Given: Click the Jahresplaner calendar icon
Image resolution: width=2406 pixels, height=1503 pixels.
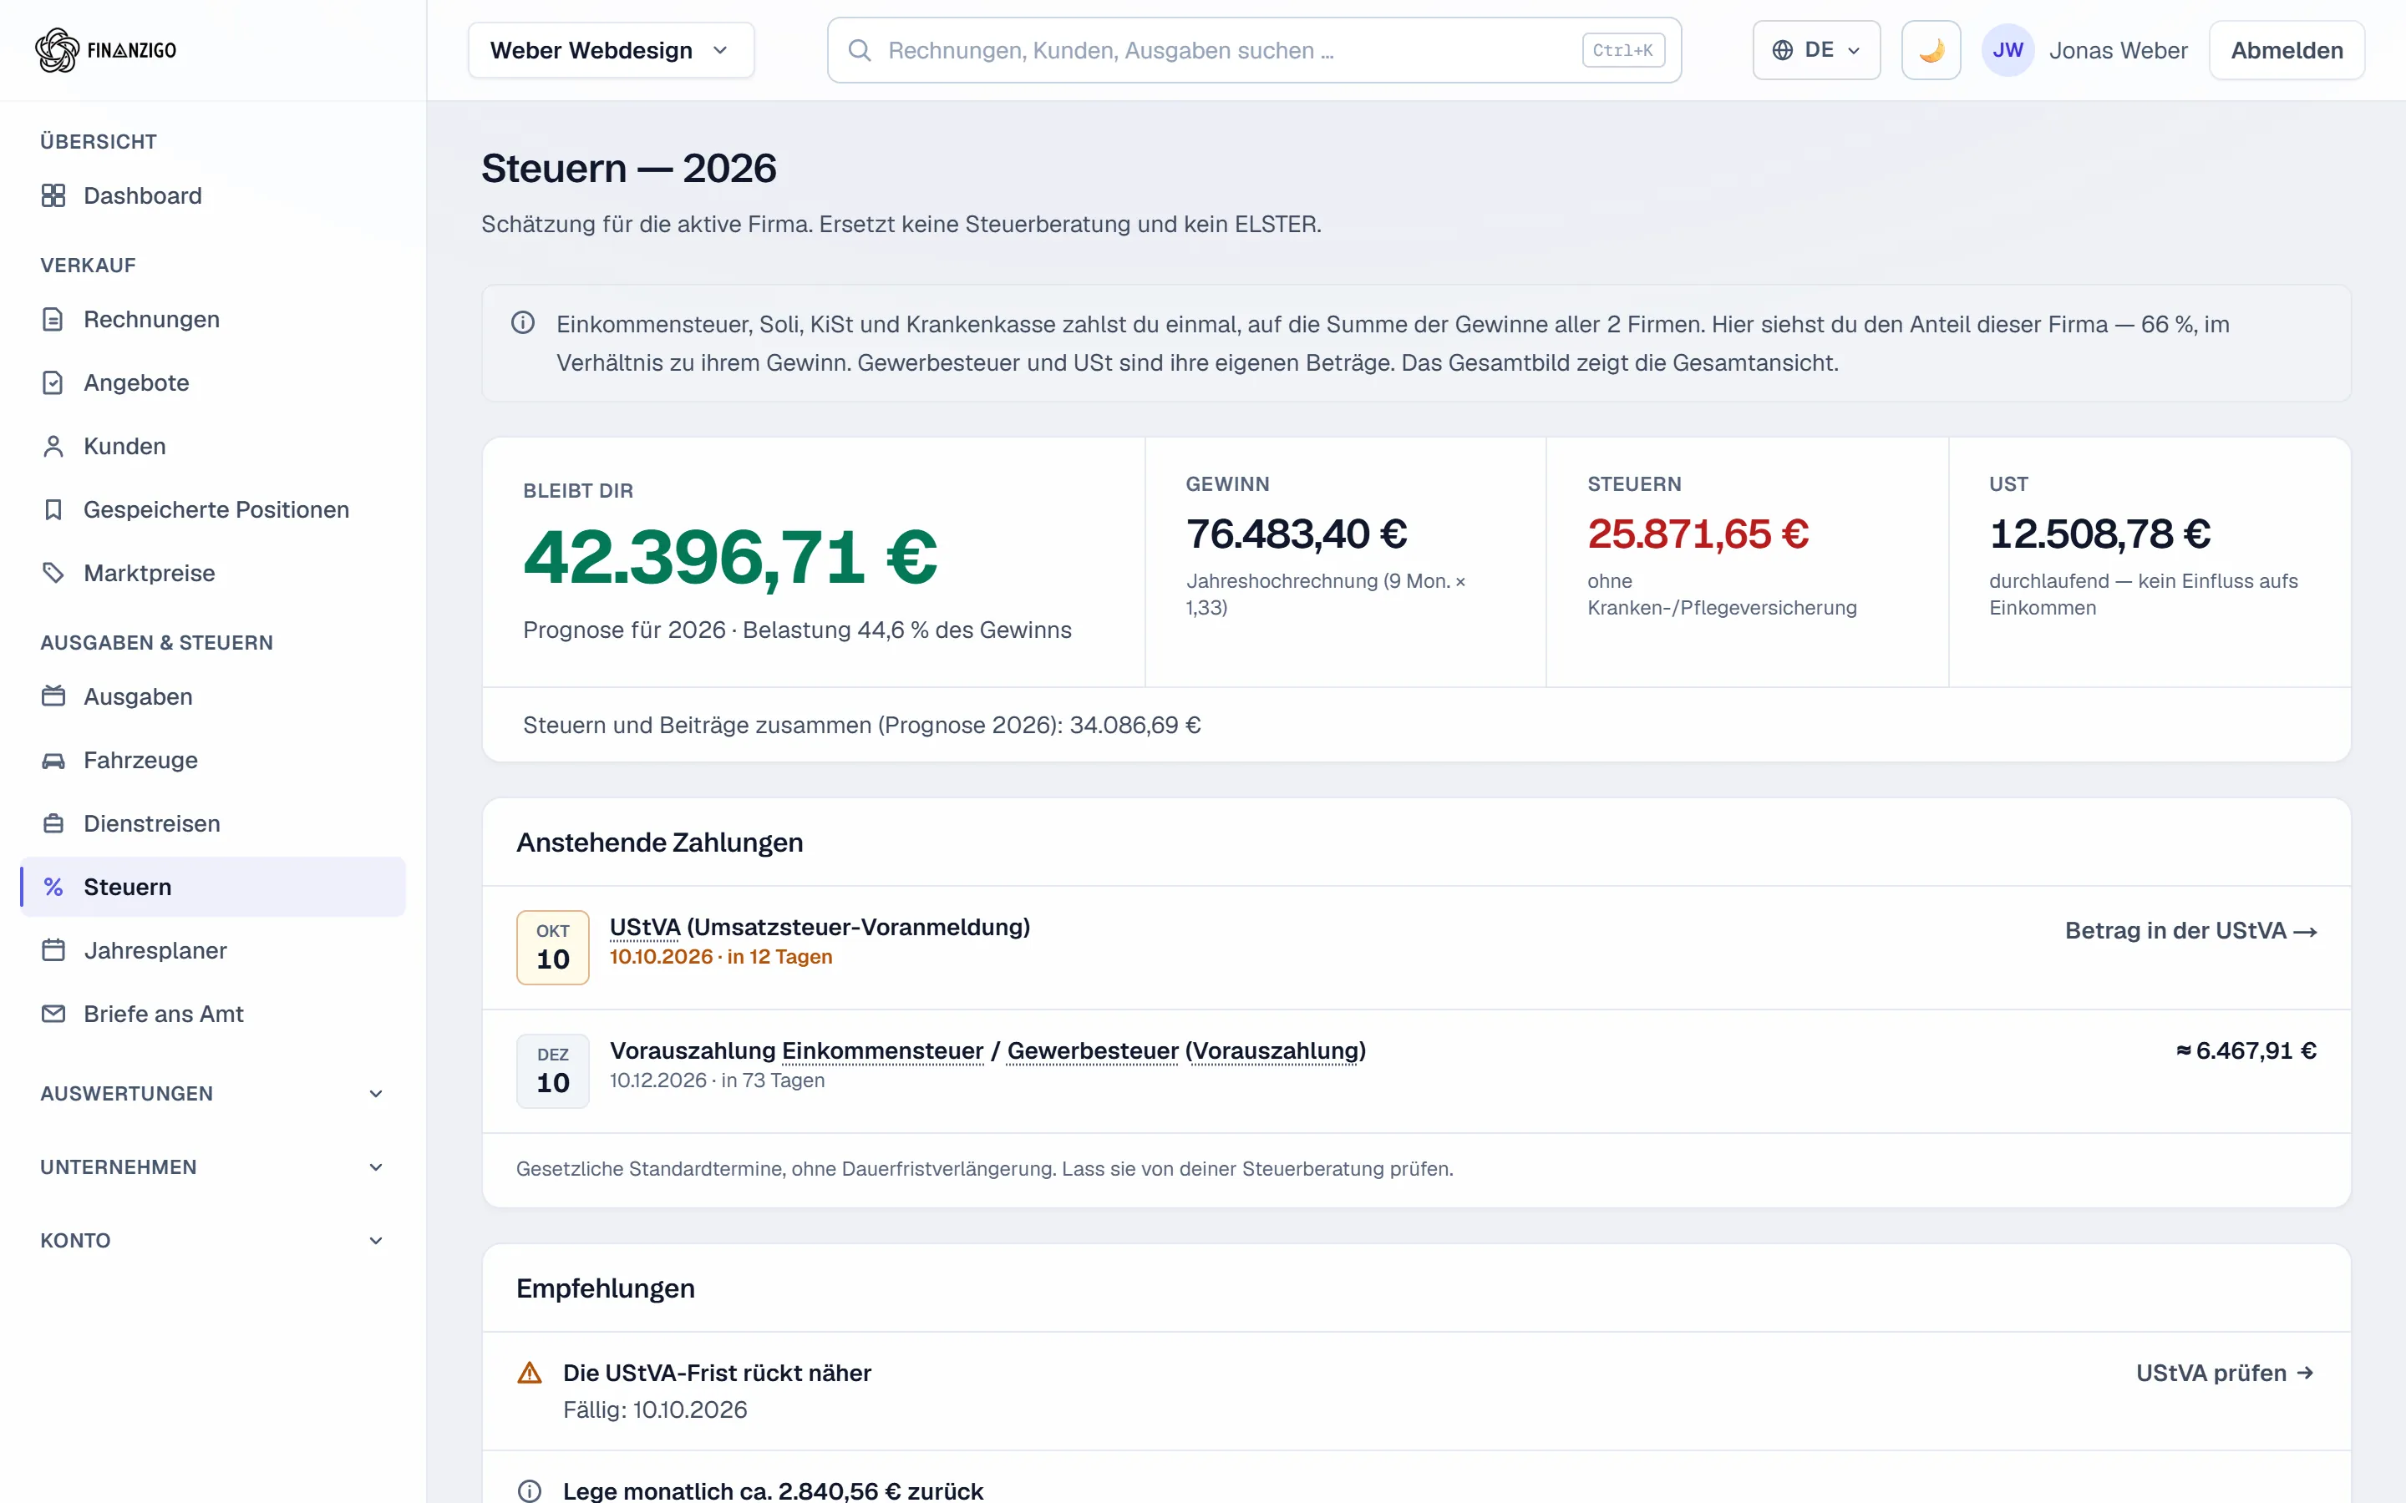Looking at the screenshot, I should click(x=53, y=950).
